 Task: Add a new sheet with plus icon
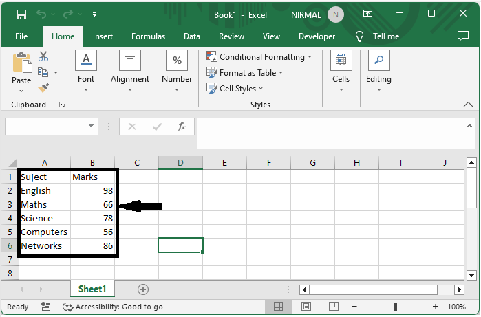click(143, 289)
